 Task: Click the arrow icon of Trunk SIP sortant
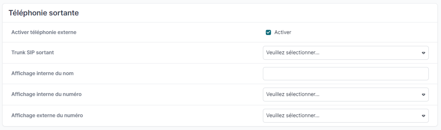point(423,53)
